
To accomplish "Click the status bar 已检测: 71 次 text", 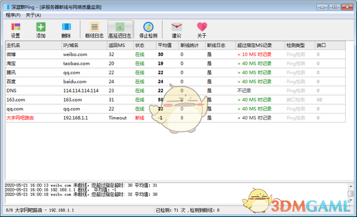I will pos(171,210).
